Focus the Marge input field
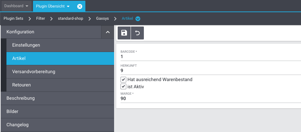Viewport: 301px width, 132px height. [x=211, y=99]
